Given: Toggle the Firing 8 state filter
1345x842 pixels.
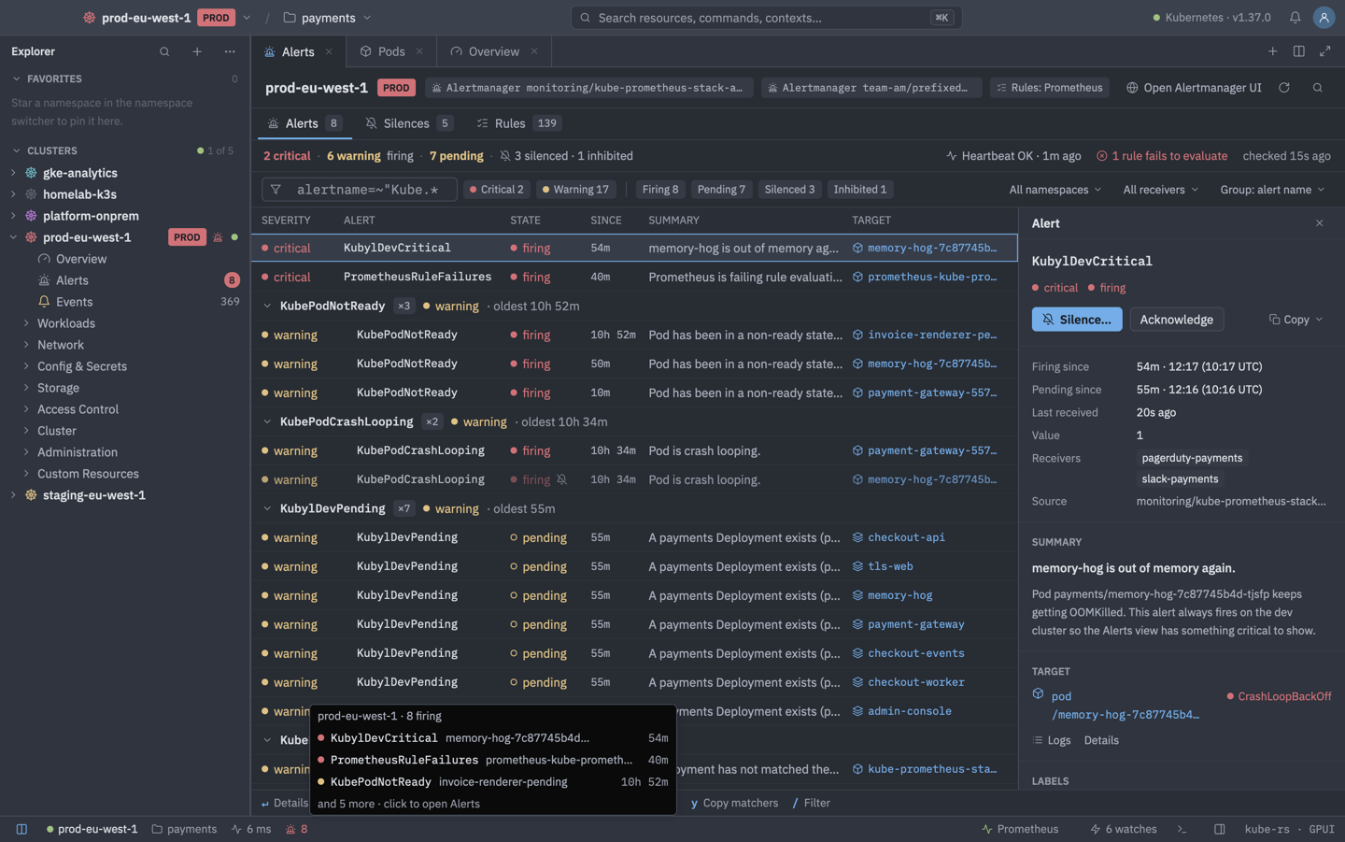Looking at the screenshot, I should coord(660,190).
